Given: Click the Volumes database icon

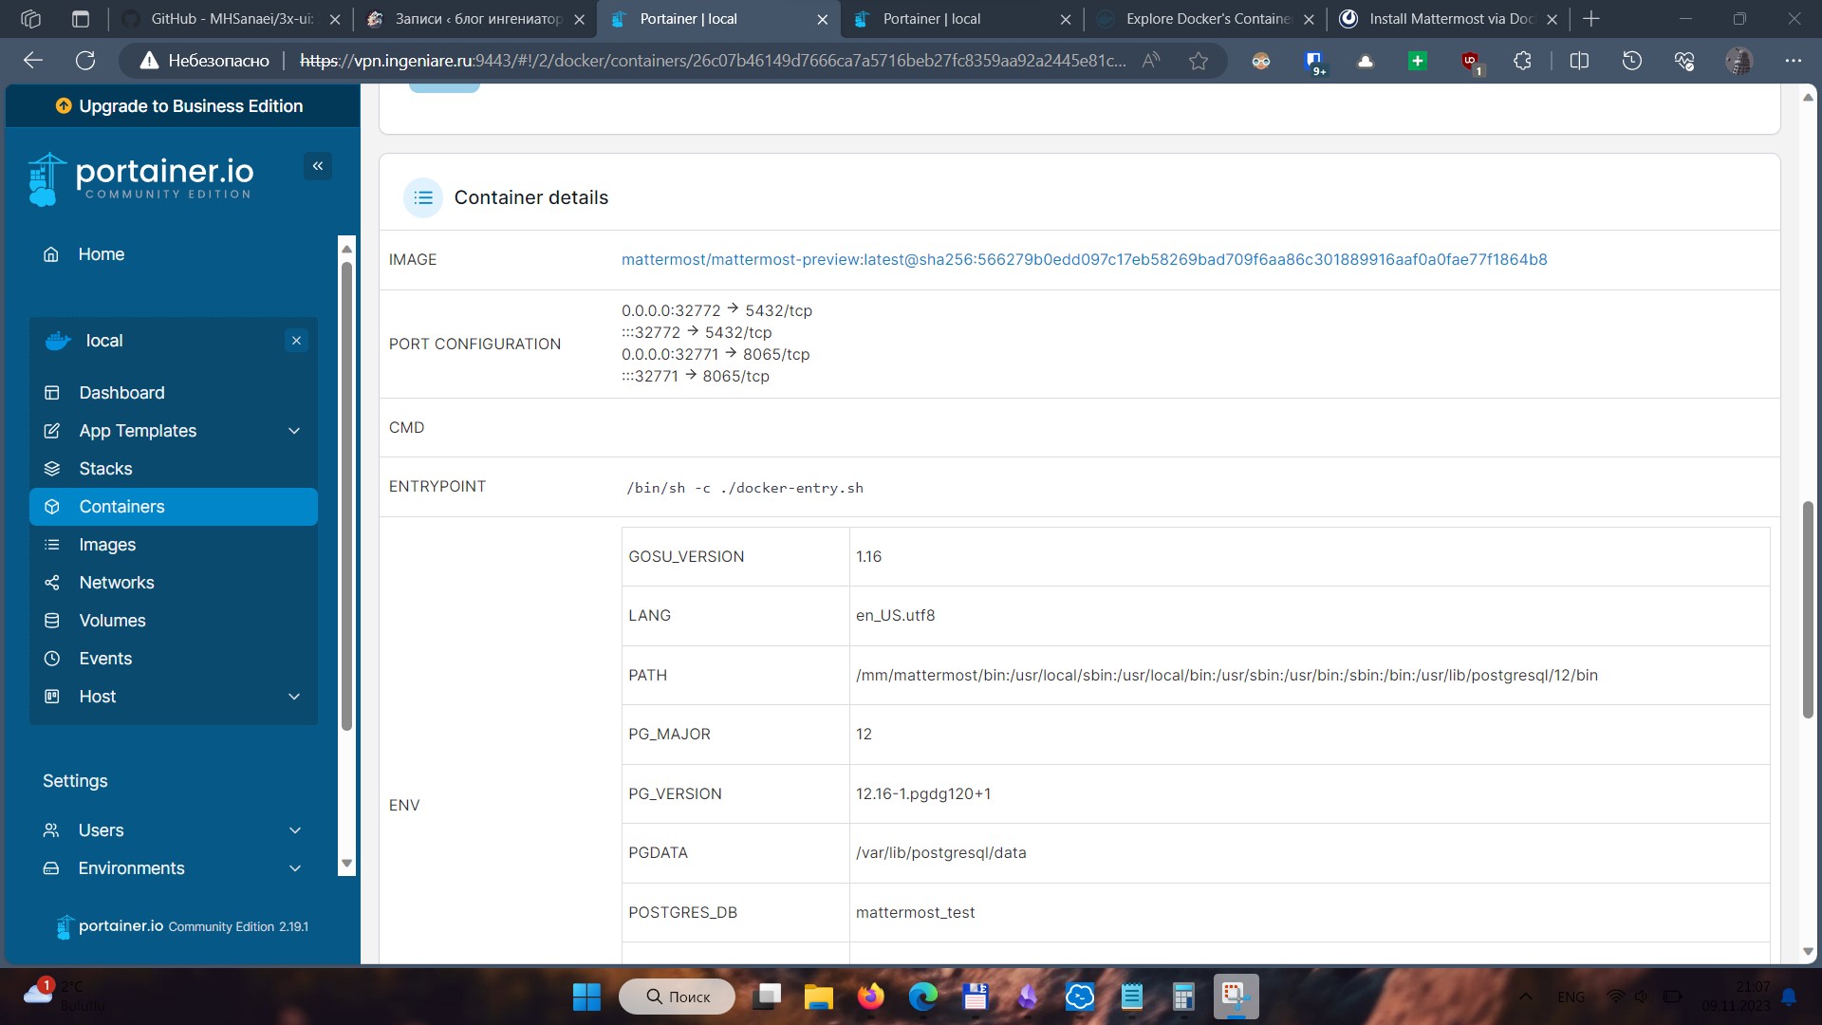Looking at the screenshot, I should [x=52, y=621].
